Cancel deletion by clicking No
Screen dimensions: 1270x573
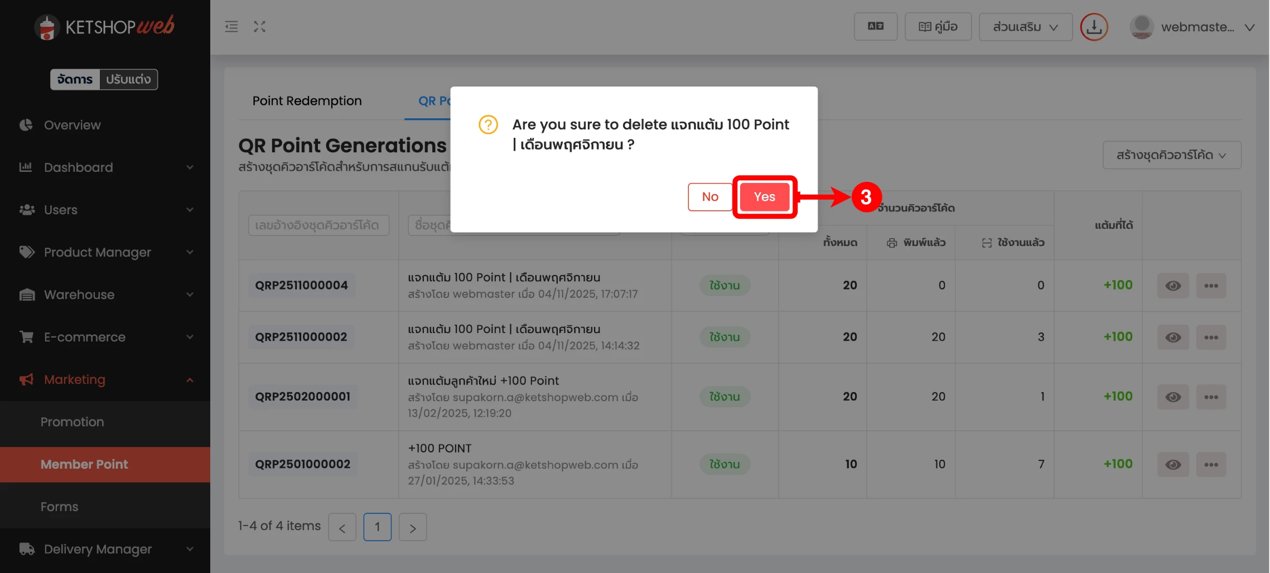[709, 197]
